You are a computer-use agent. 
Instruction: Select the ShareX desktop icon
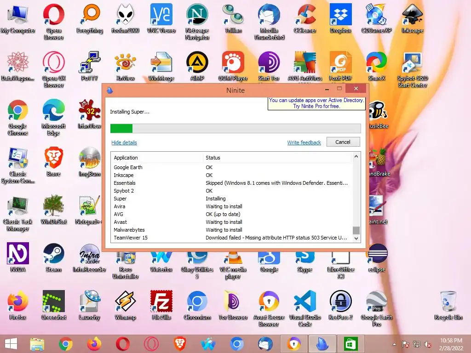click(x=376, y=66)
